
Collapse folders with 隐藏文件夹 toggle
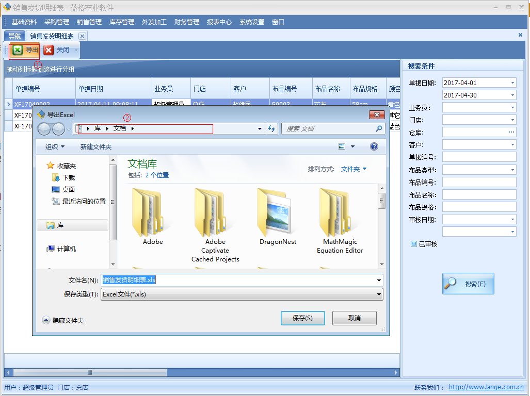coord(46,320)
